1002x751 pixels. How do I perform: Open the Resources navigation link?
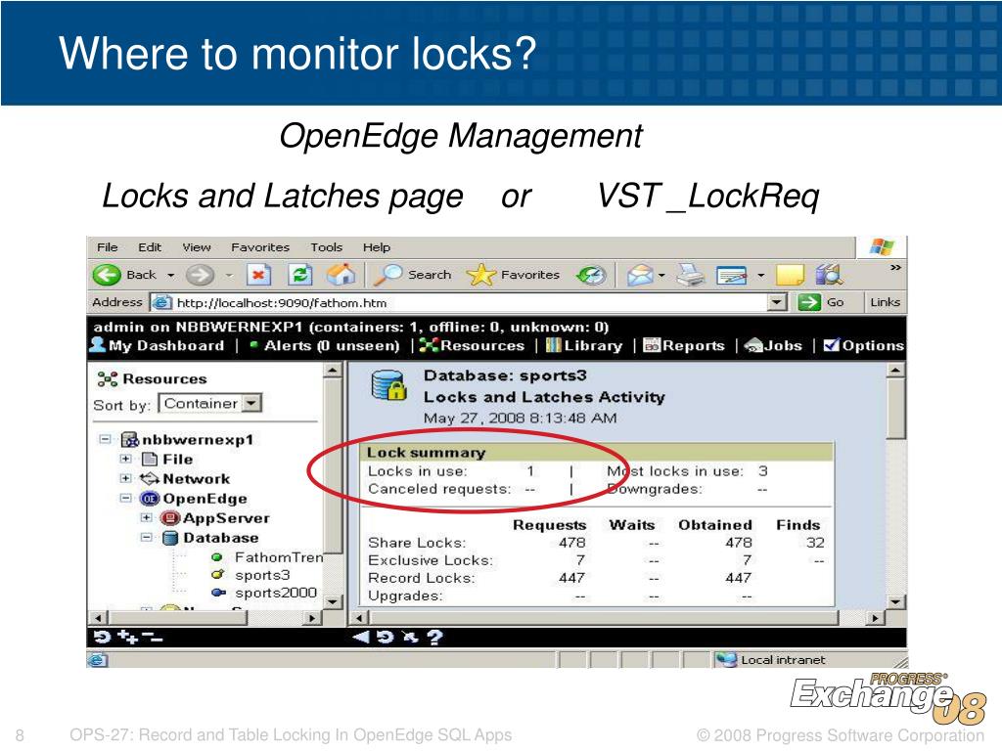(x=473, y=345)
